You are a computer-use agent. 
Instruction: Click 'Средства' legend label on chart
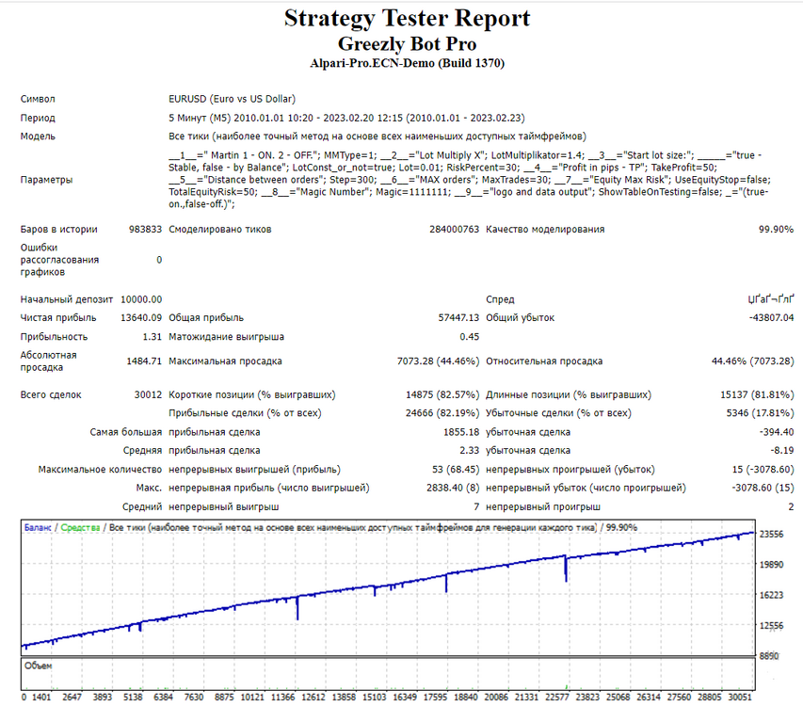coord(80,528)
